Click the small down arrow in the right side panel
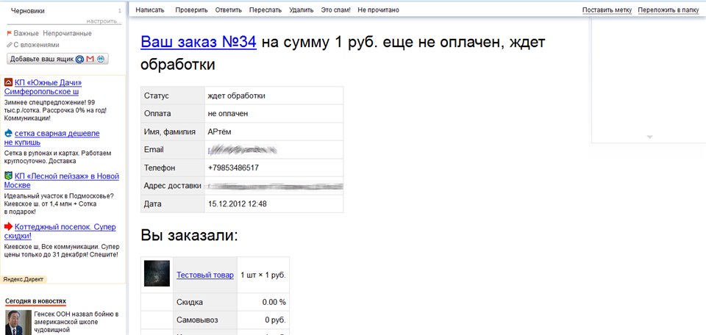Screen dimensions: 706x335 coord(649,137)
